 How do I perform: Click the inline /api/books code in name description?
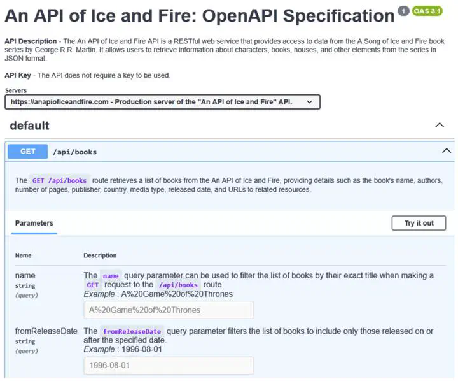(x=178, y=285)
